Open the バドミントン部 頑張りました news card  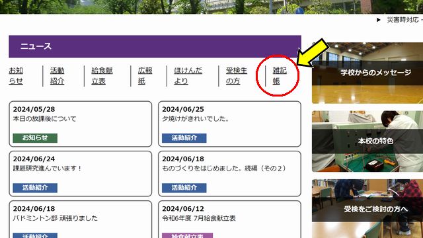pos(81,219)
